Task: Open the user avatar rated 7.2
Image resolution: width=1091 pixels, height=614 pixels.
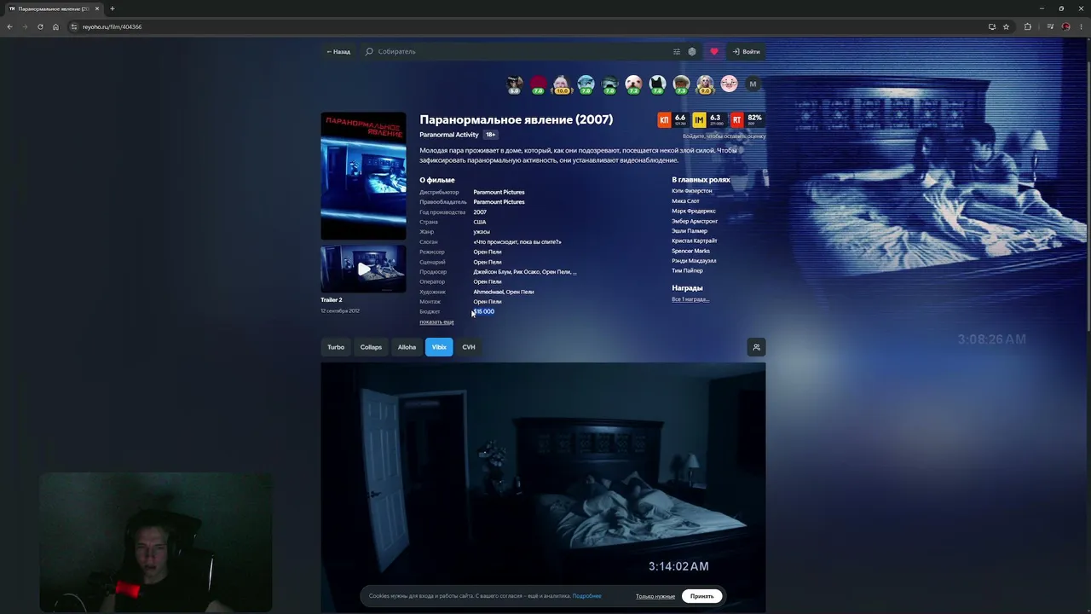Action: point(633,84)
